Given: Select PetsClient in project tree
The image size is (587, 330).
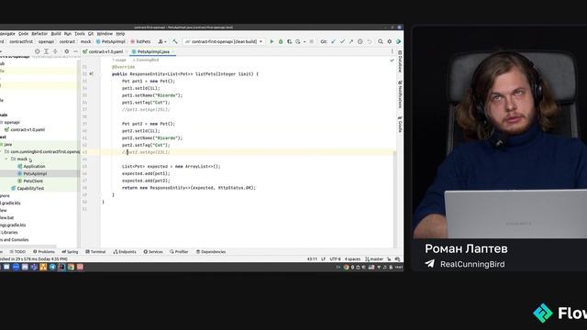Looking at the screenshot, I should 30,181.
